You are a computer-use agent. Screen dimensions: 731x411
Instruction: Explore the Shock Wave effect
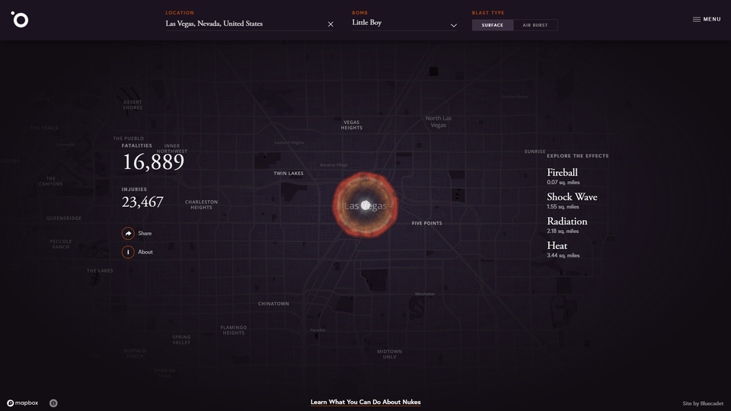[x=572, y=196]
